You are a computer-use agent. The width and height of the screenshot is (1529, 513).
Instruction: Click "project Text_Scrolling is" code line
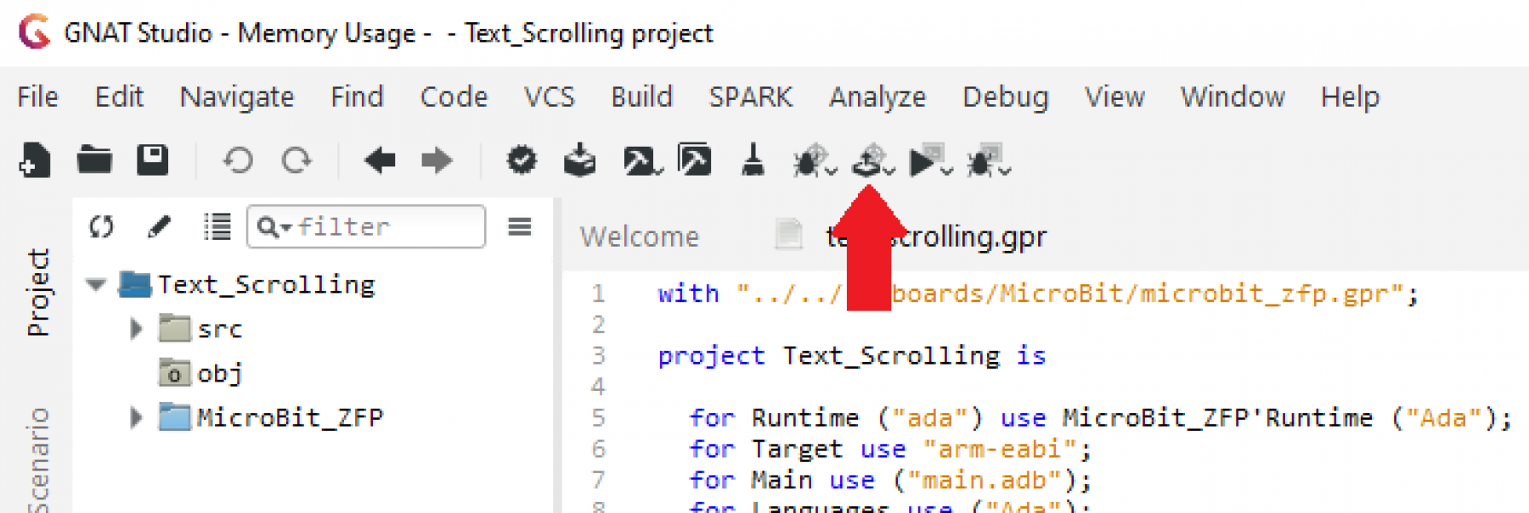pyautogui.click(x=852, y=355)
